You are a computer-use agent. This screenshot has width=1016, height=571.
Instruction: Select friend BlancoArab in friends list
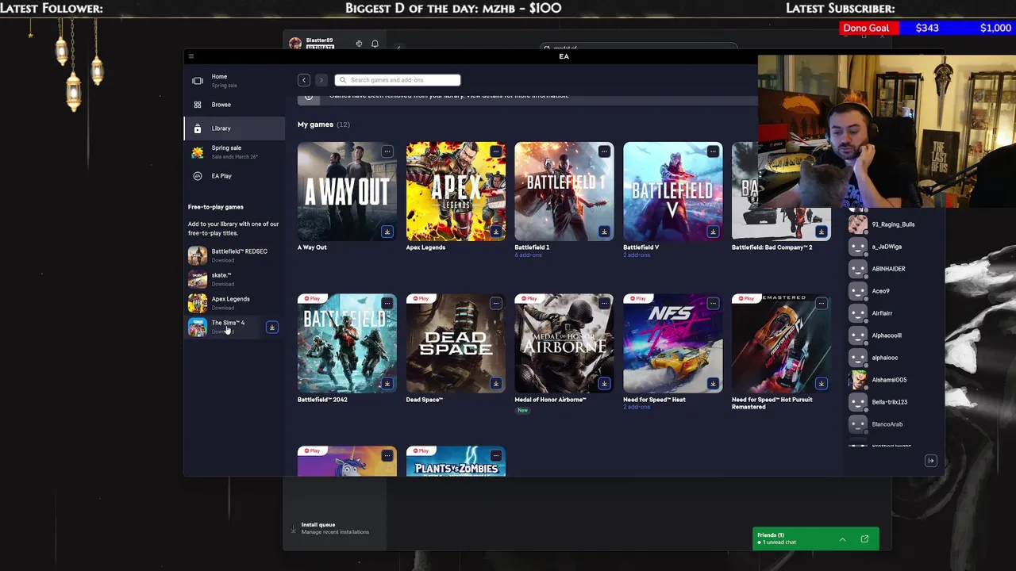(x=893, y=424)
